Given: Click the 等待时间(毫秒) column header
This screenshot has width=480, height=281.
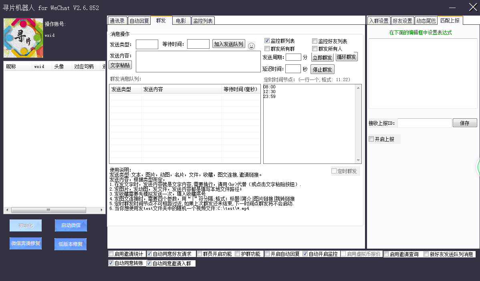Looking at the screenshot, I should click(241, 89).
